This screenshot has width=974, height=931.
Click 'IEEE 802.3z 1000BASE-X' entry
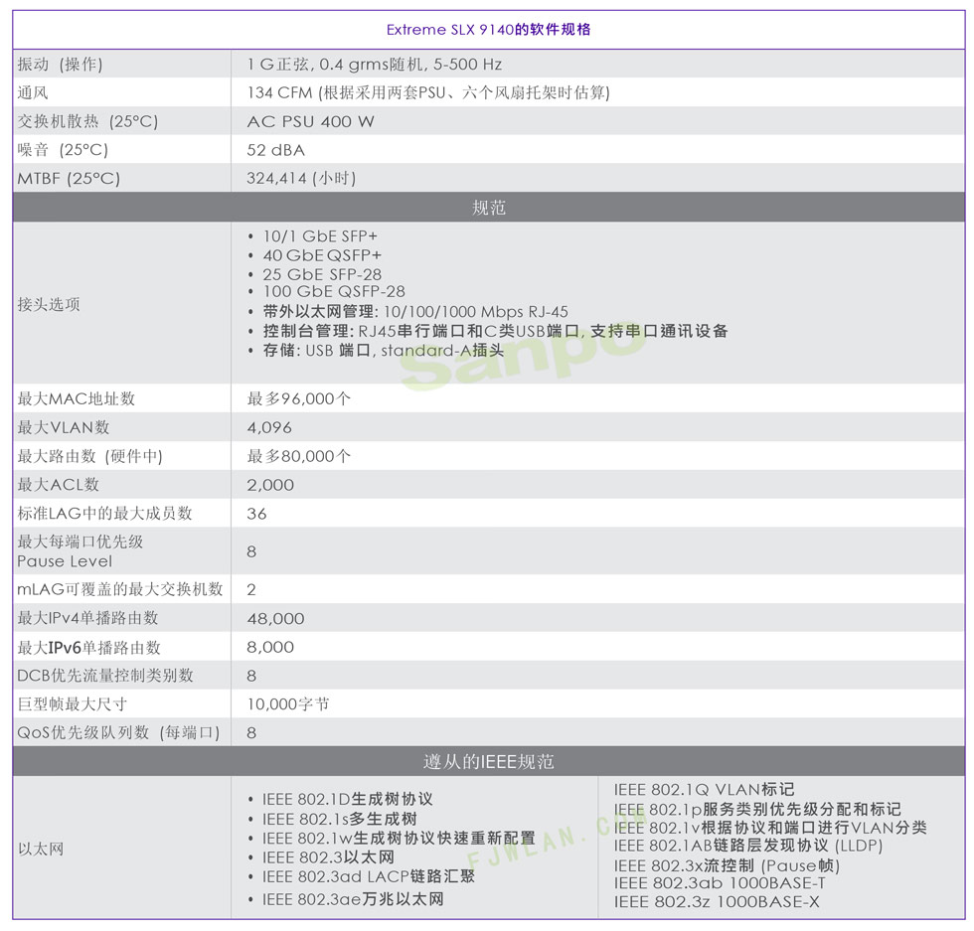pyautogui.click(x=717, y=902)
